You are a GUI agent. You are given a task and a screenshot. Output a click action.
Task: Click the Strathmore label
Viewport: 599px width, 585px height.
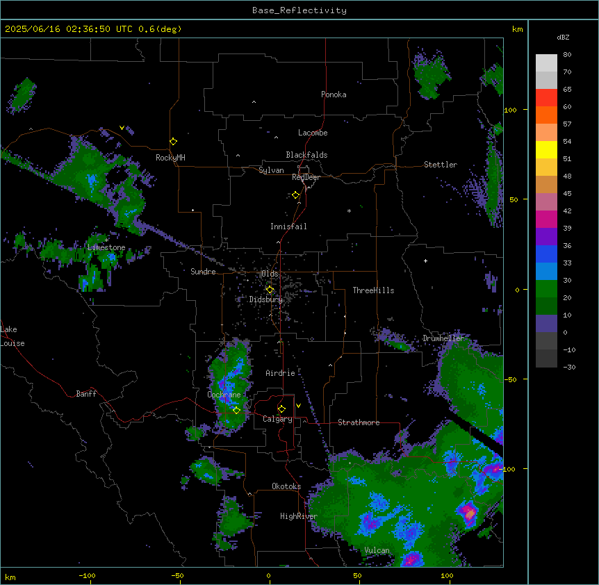pyautogui.click(x=359, y=422)
